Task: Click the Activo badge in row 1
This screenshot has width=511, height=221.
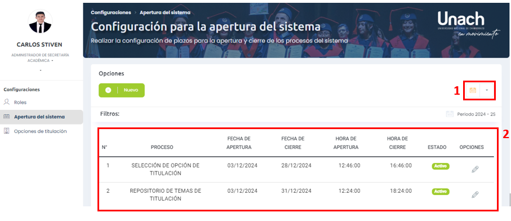Action: (441, 166)
